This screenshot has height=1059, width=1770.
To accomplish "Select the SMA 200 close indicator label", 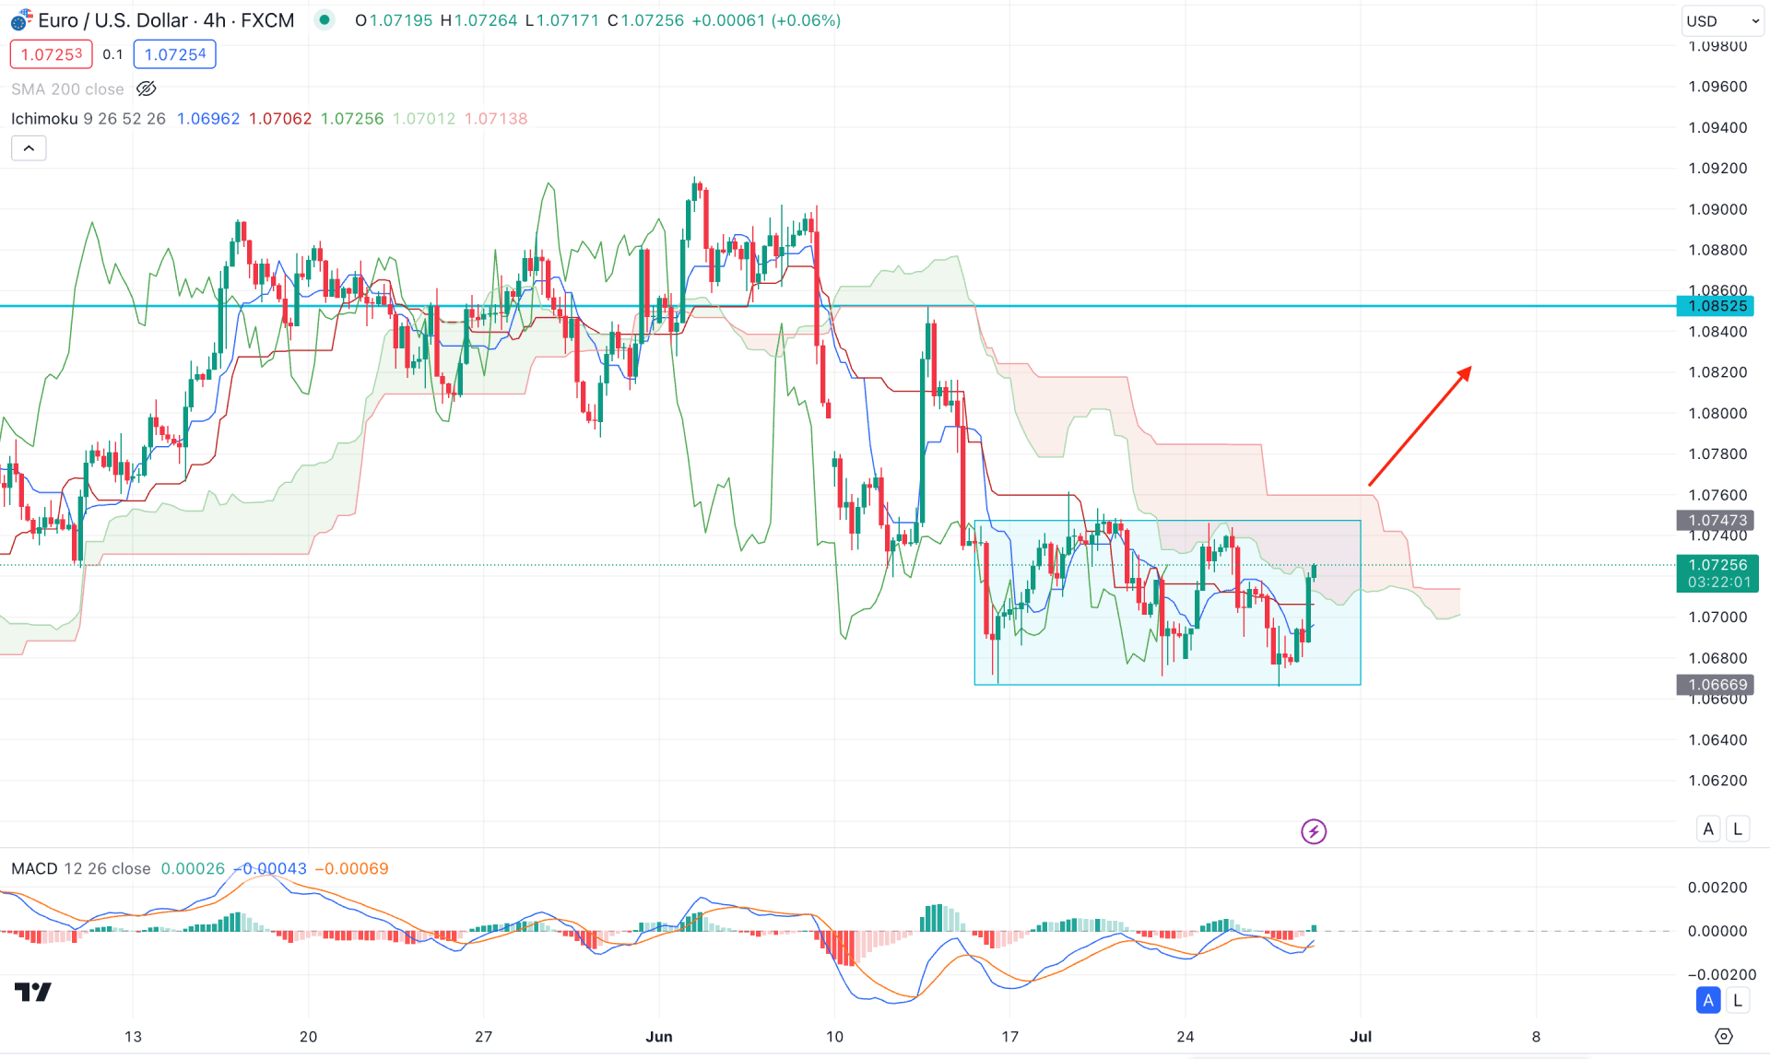I will coord(67,89).
